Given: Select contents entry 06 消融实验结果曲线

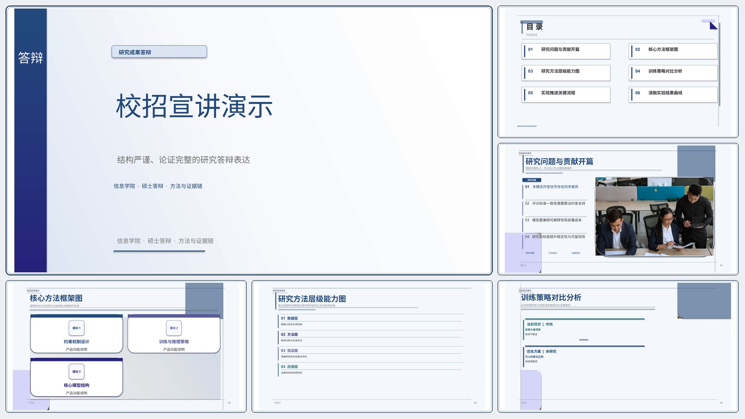Looking at the screenshot, I should [x=673, y=95].
